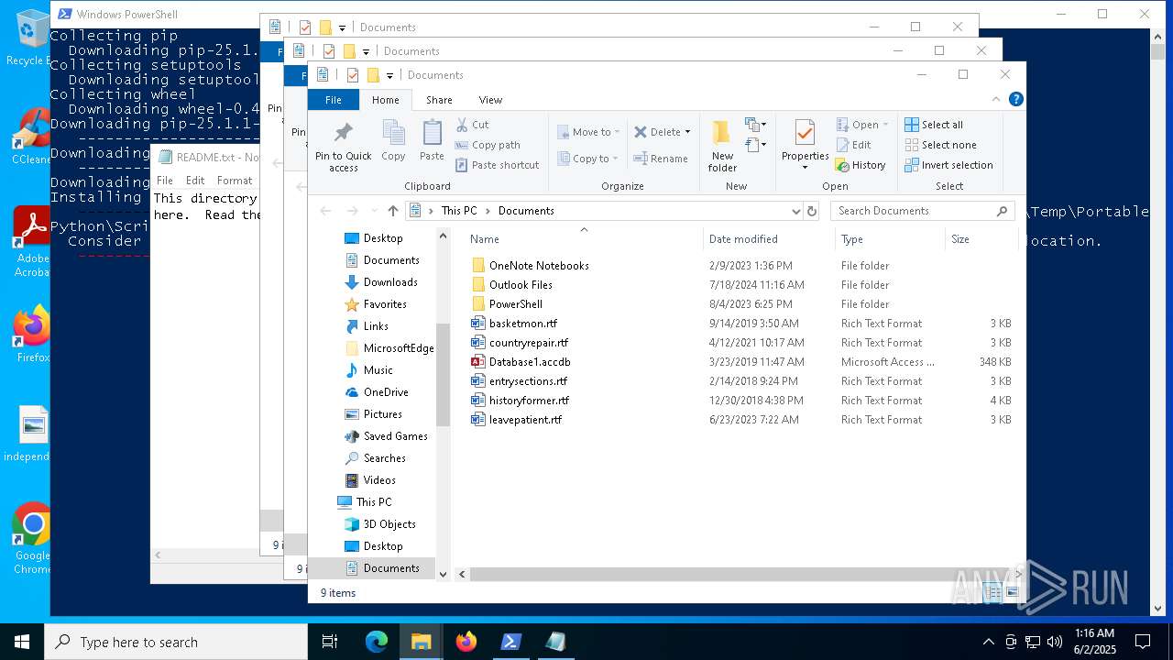Select the PowerShell folder

point(516,304)
